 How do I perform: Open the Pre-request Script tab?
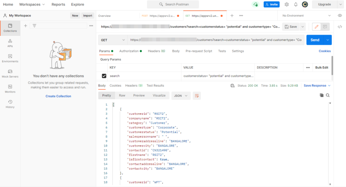[x=199, y=51]
